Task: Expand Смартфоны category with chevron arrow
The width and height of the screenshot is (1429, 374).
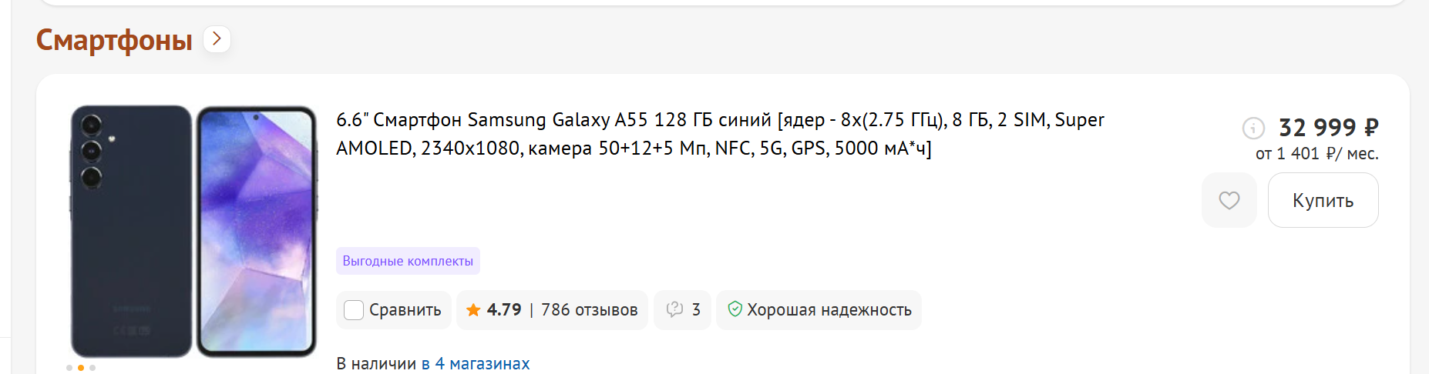Action: [217, 38]
